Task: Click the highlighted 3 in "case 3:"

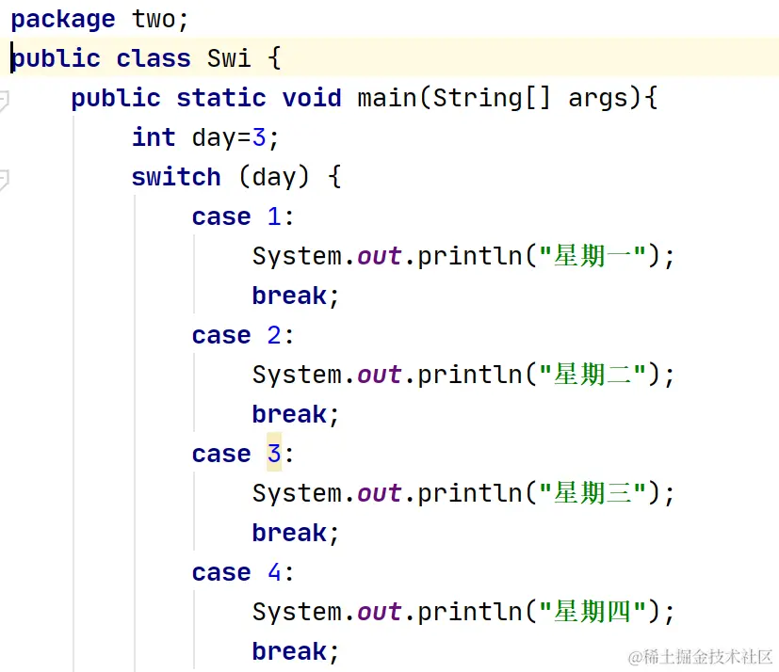Action: [x=274, y=454]
